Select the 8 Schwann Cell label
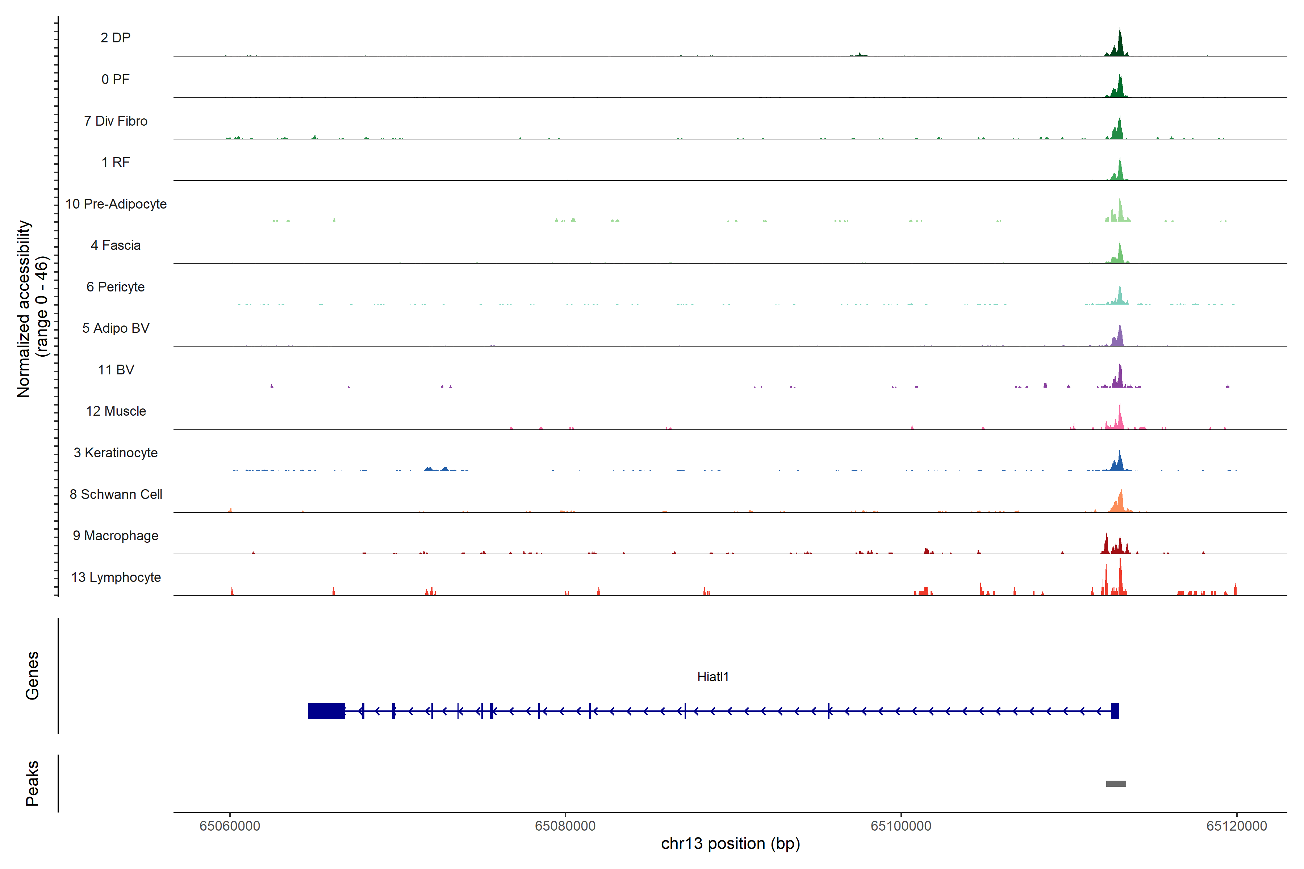 116,494
